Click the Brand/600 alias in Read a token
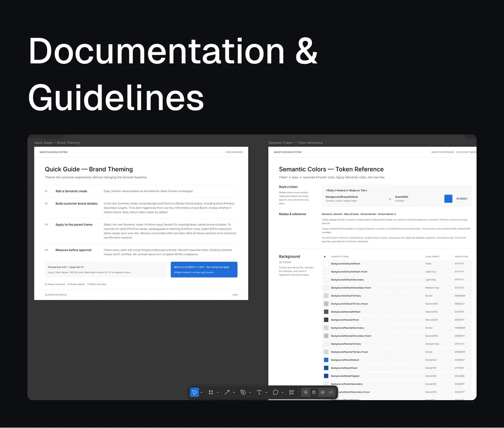 click(x=402, y=197)
